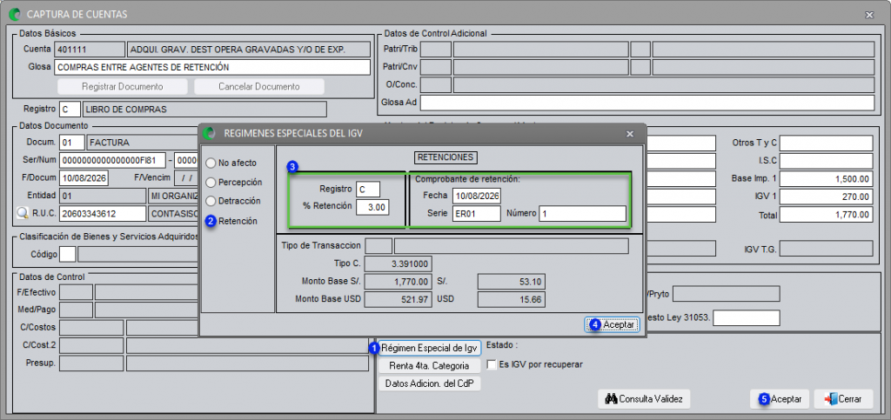Open Régimen Especial de Igv
The image size is (891, 420).
point(430,347)
